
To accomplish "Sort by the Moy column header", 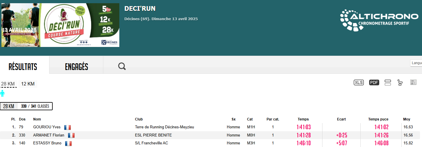I will click(407, 119).
